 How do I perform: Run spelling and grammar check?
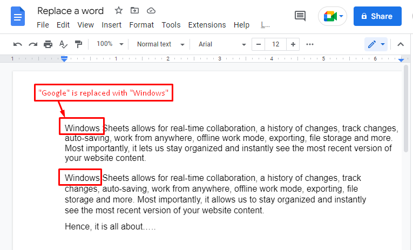[63, 44]
